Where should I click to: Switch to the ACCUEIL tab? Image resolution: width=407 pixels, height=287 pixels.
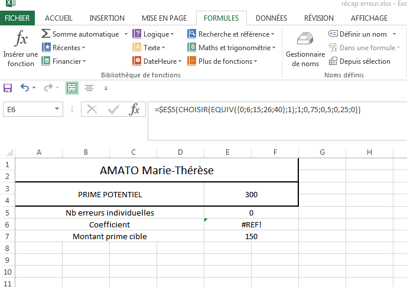click(x=58, y=18)
